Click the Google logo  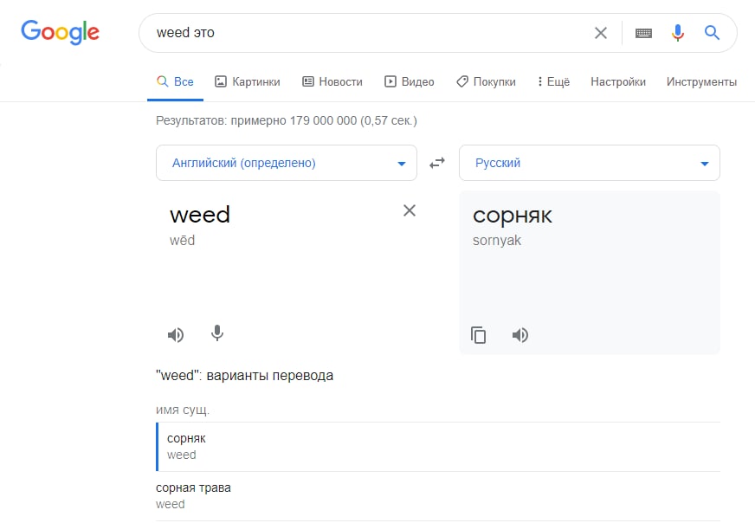point(61,32)
